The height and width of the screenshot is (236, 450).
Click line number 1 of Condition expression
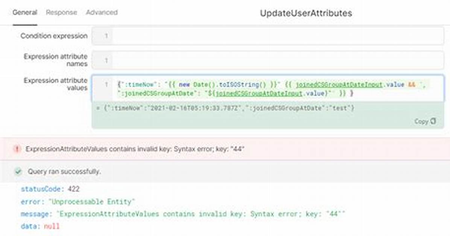(x=106, y=36)
